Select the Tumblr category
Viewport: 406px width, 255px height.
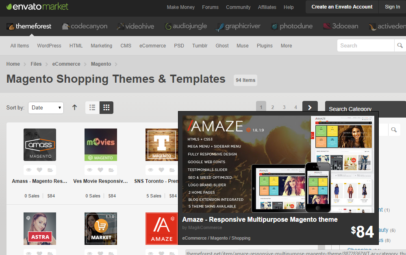(200, 46)
